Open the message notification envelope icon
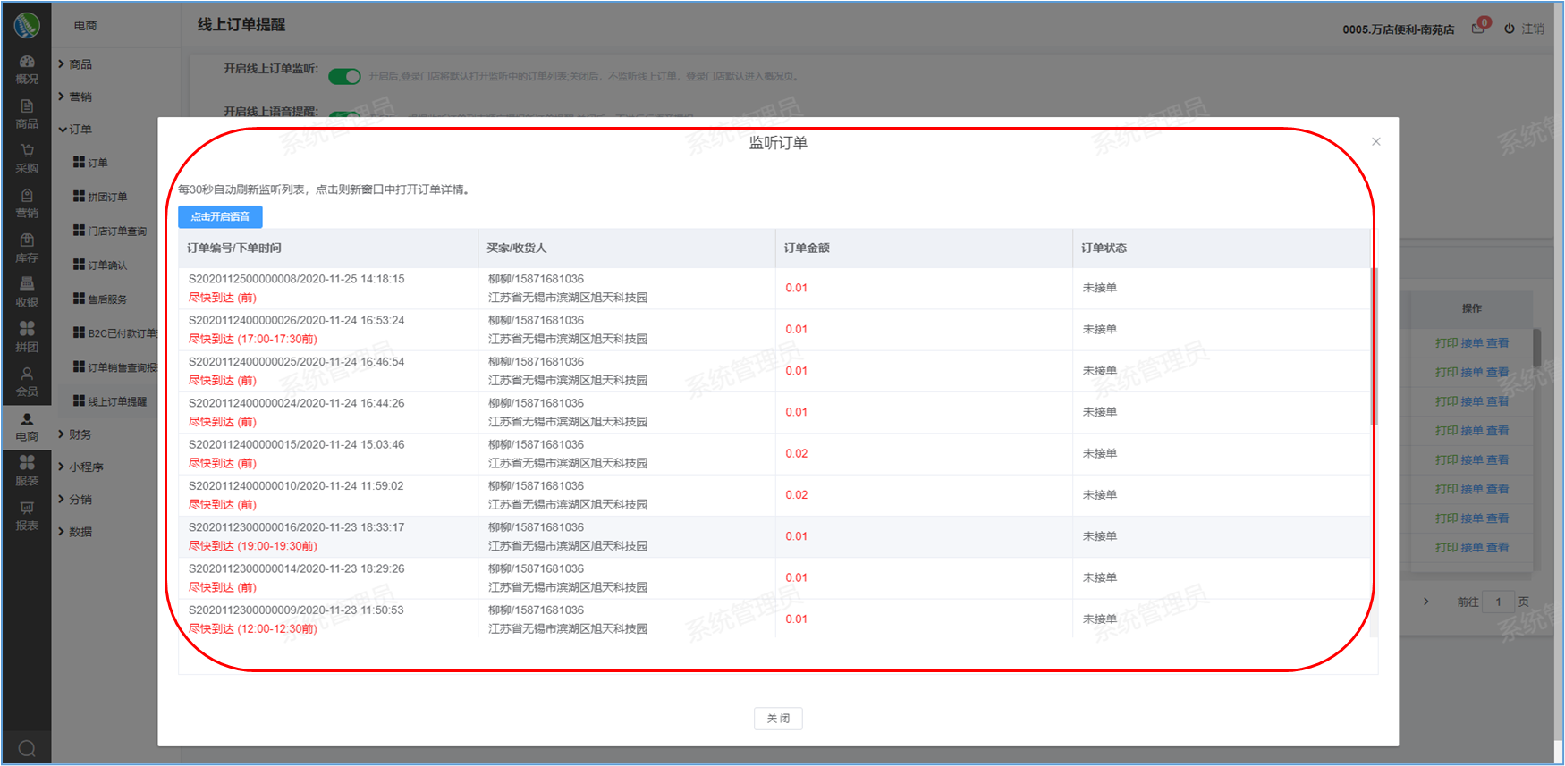Viewport: 1565px width, 766px height. point(1477,29)
